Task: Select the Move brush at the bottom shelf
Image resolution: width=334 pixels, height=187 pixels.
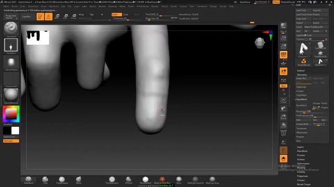Action: 79,180
